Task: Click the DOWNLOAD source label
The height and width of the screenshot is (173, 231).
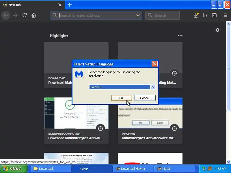Action: [57, 78]
